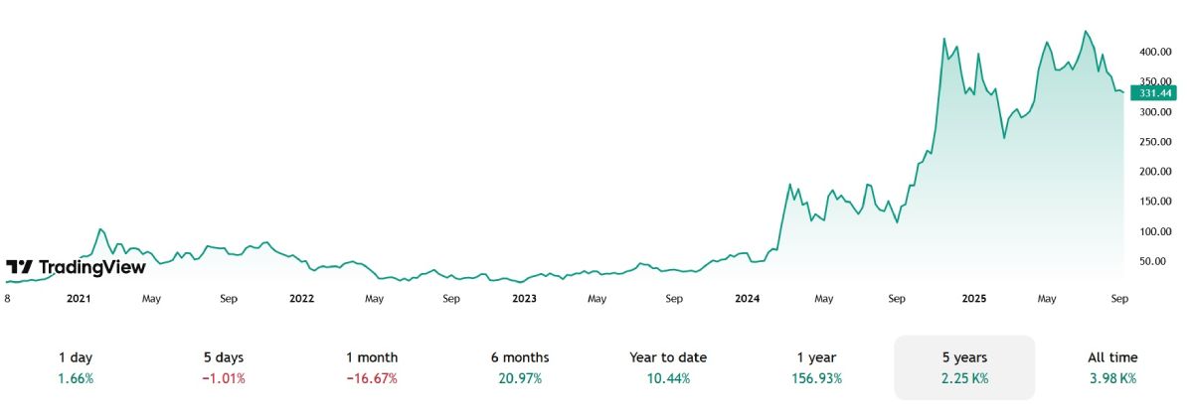Screen dimensions: 1193x419
Task: Show the All time range
Action: tap(1112, 367)
